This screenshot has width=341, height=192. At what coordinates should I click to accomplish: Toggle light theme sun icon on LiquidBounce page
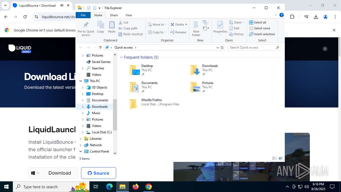[325, 49]
